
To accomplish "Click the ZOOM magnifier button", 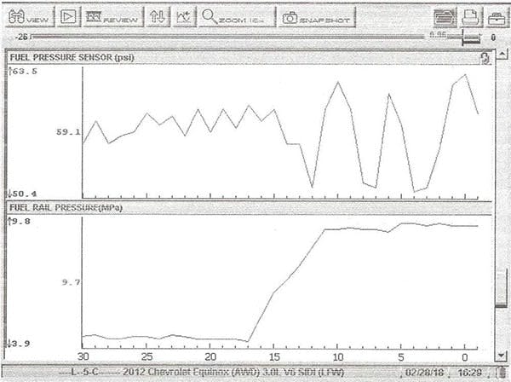I will pyautogui.click(x=237, y=17).
